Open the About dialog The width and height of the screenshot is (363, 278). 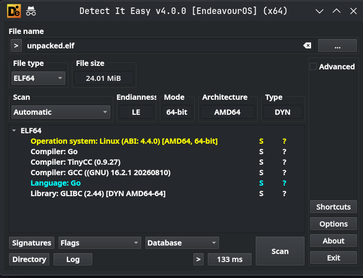tap(334, 241)
